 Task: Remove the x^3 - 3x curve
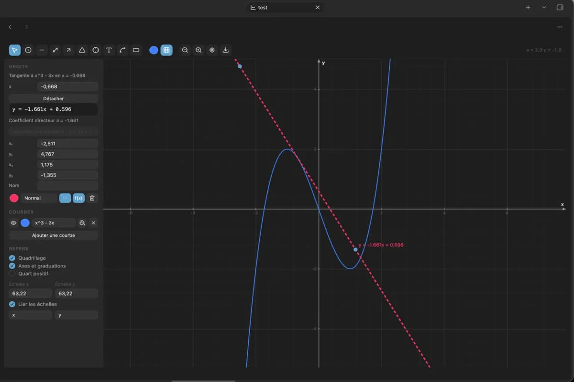pos(93,223)
